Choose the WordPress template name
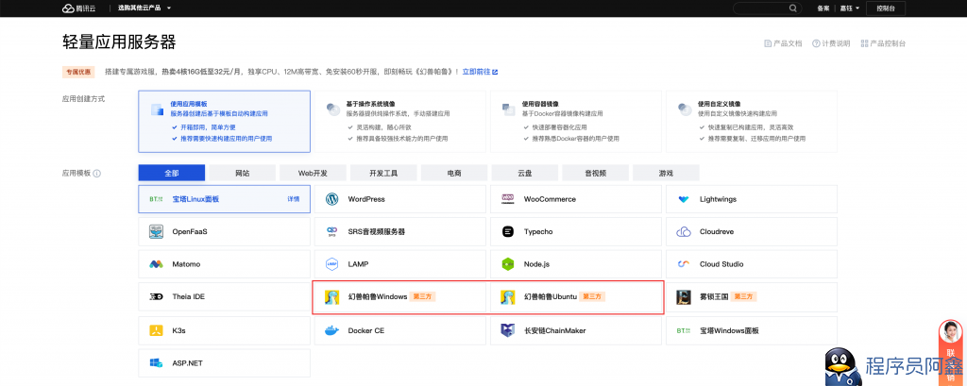Image resolution: width=967 pixels, height=386 pixels. (366, 199)
